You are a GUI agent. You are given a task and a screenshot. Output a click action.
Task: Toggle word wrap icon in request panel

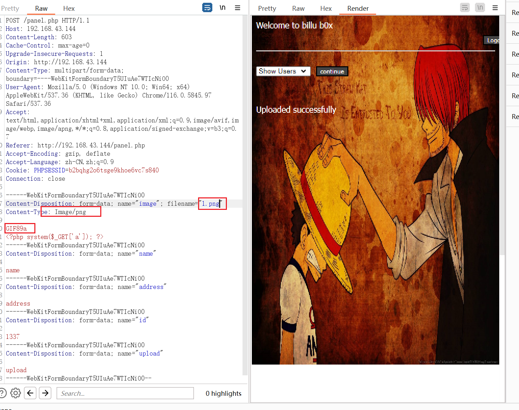click(x=207, y=7)
